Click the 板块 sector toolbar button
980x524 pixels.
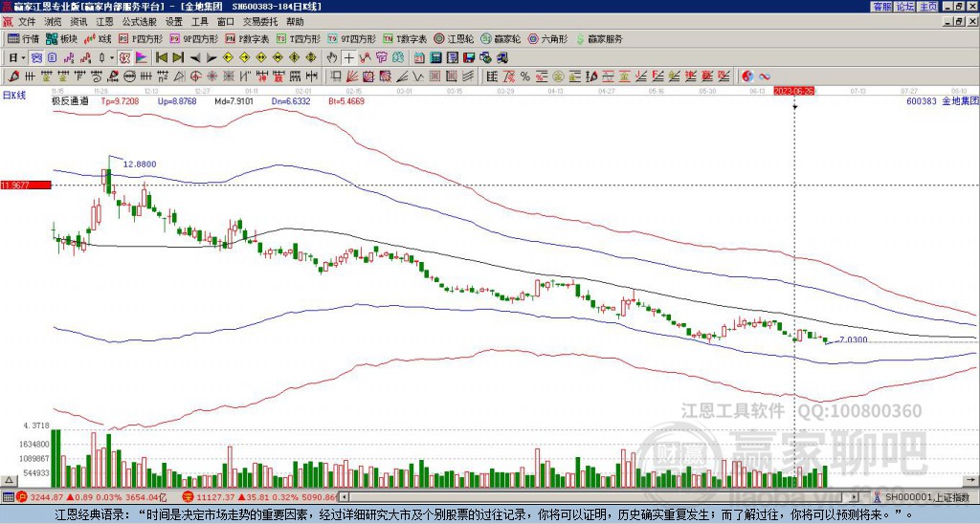(62, 39)
